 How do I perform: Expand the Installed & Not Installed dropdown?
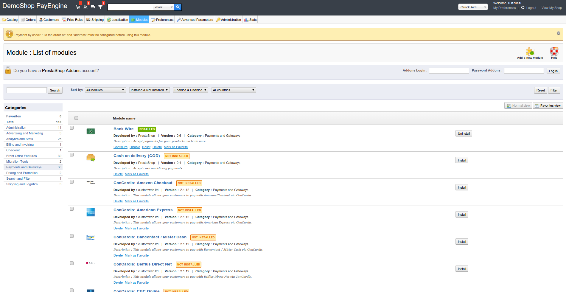point(149,90)
